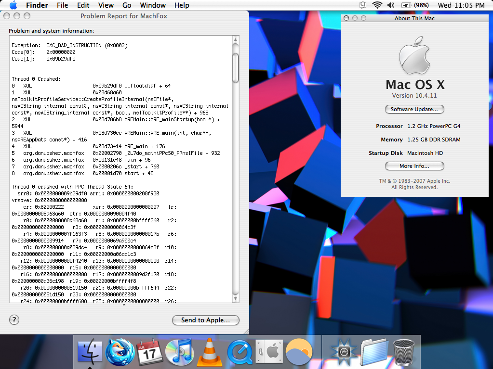Close the Problem Report for MachFox window

point(7,16)
